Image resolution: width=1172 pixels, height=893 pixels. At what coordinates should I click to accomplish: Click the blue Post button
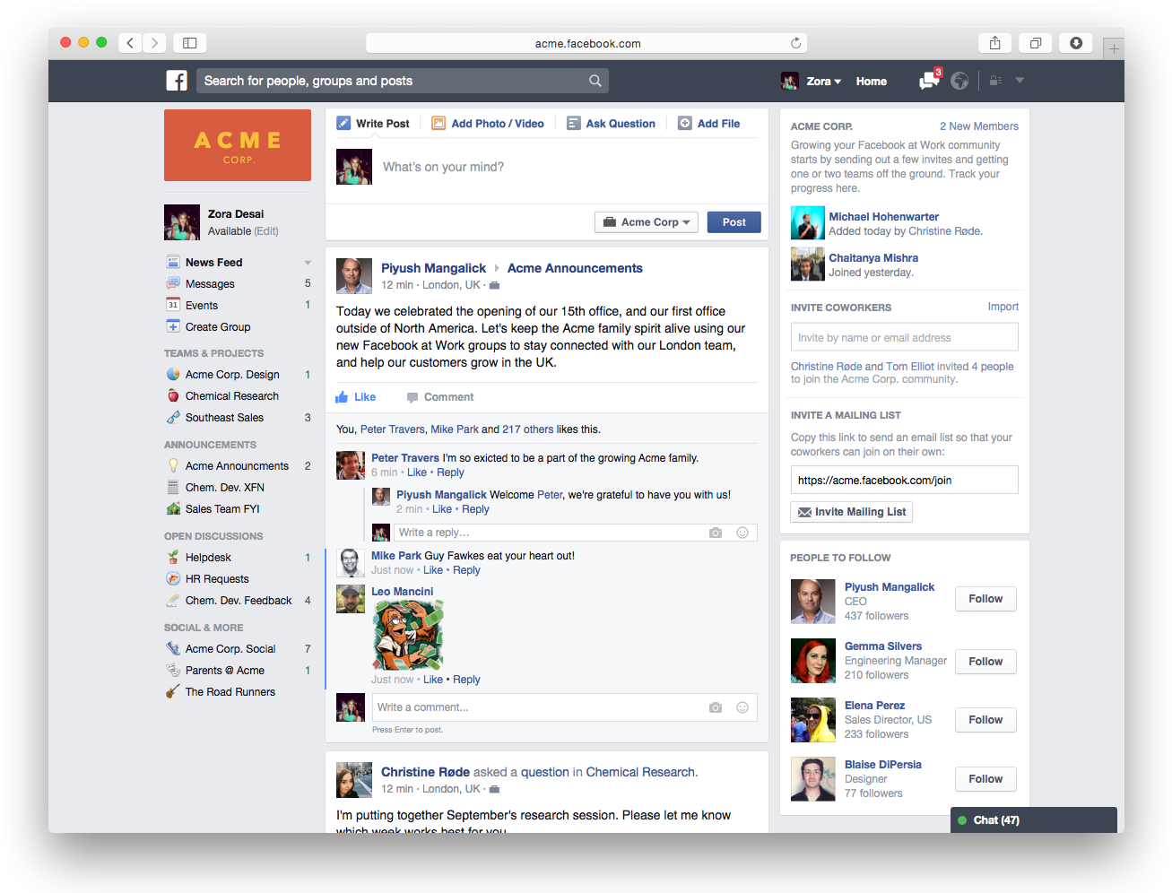pos(734,222)
